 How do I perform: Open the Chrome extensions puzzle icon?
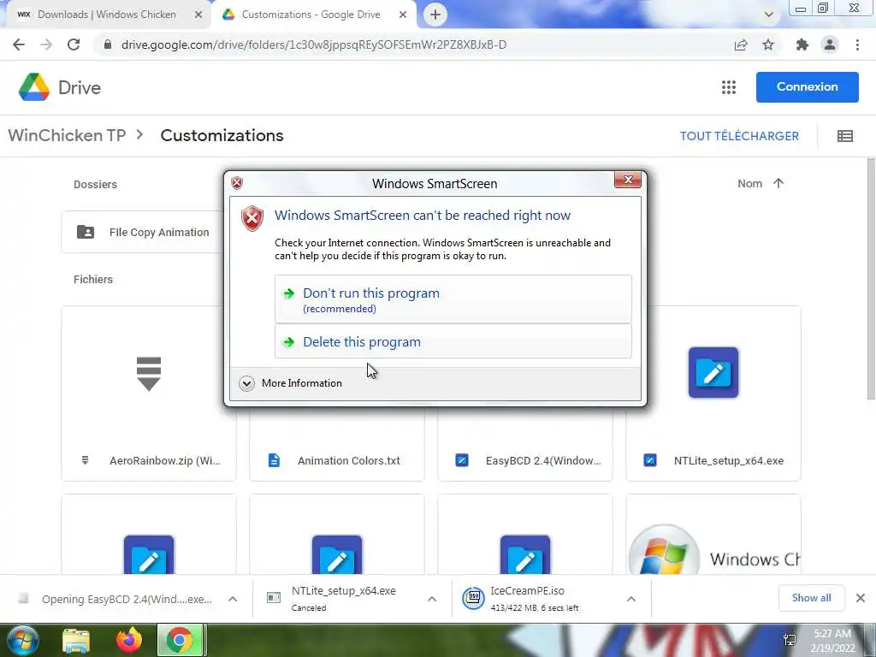pos(802,44)
